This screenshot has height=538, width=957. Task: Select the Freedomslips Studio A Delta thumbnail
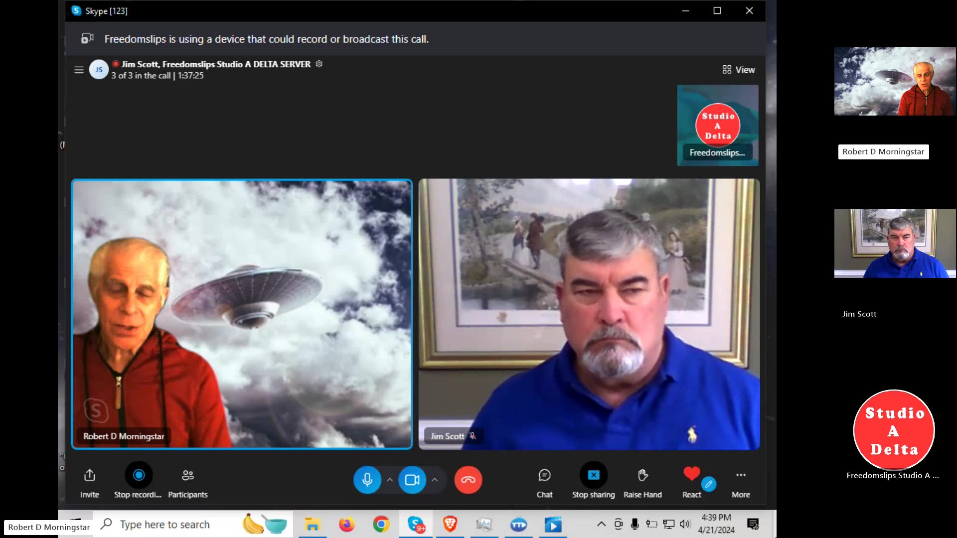(717, 125)
